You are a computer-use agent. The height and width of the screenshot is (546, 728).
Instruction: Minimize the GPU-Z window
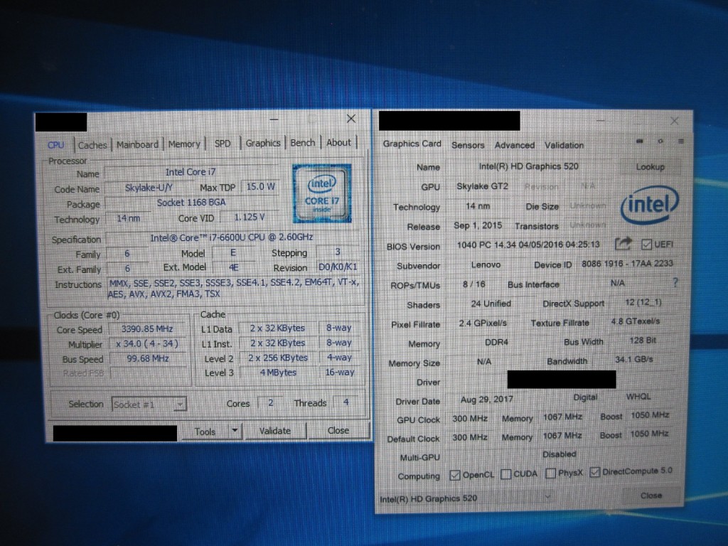[x=600, y=121]
